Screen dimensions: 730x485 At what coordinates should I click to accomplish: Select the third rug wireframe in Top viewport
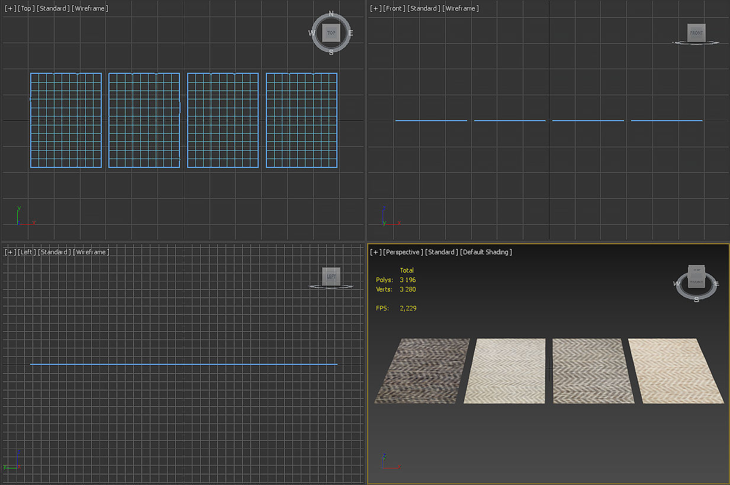point(223,121)
